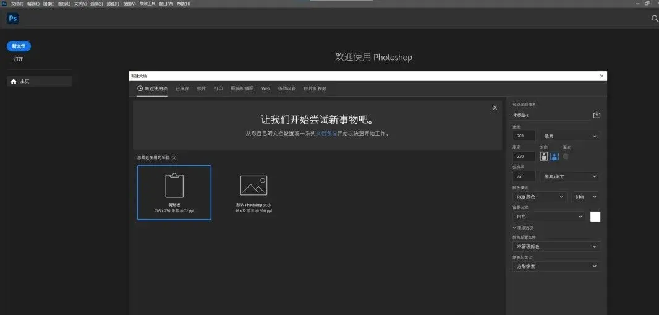This screenshot has width=659, height=315.
Task: Open the 帮助(H) menu
Action: [183, 3]
